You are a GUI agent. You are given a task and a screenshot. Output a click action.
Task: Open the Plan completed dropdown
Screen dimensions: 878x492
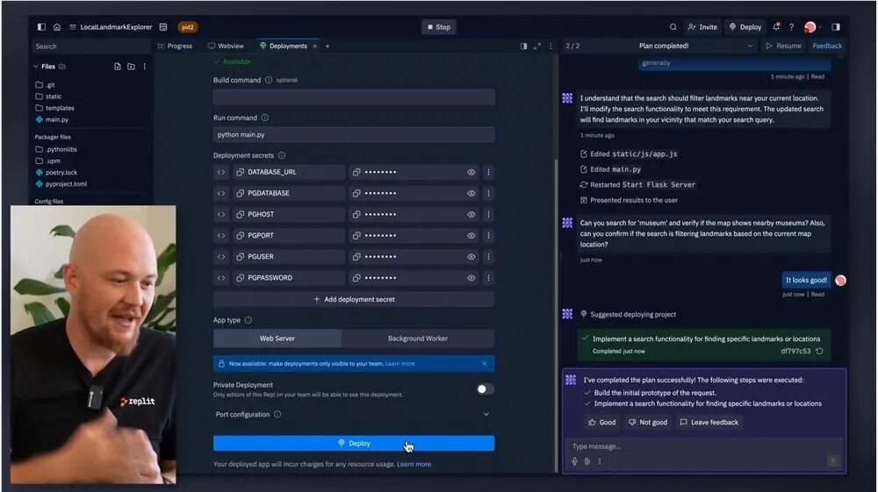pos(750,46)
